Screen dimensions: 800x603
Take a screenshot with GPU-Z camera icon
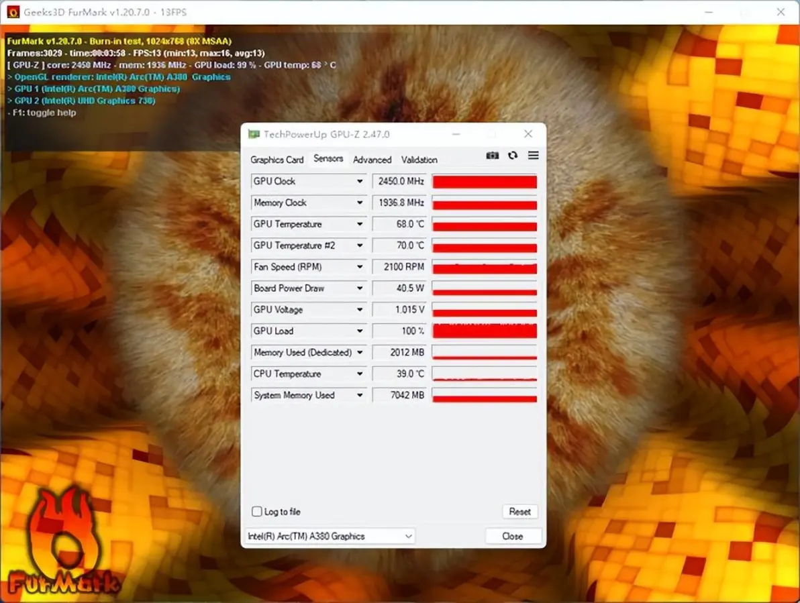[x=493, y=156]
